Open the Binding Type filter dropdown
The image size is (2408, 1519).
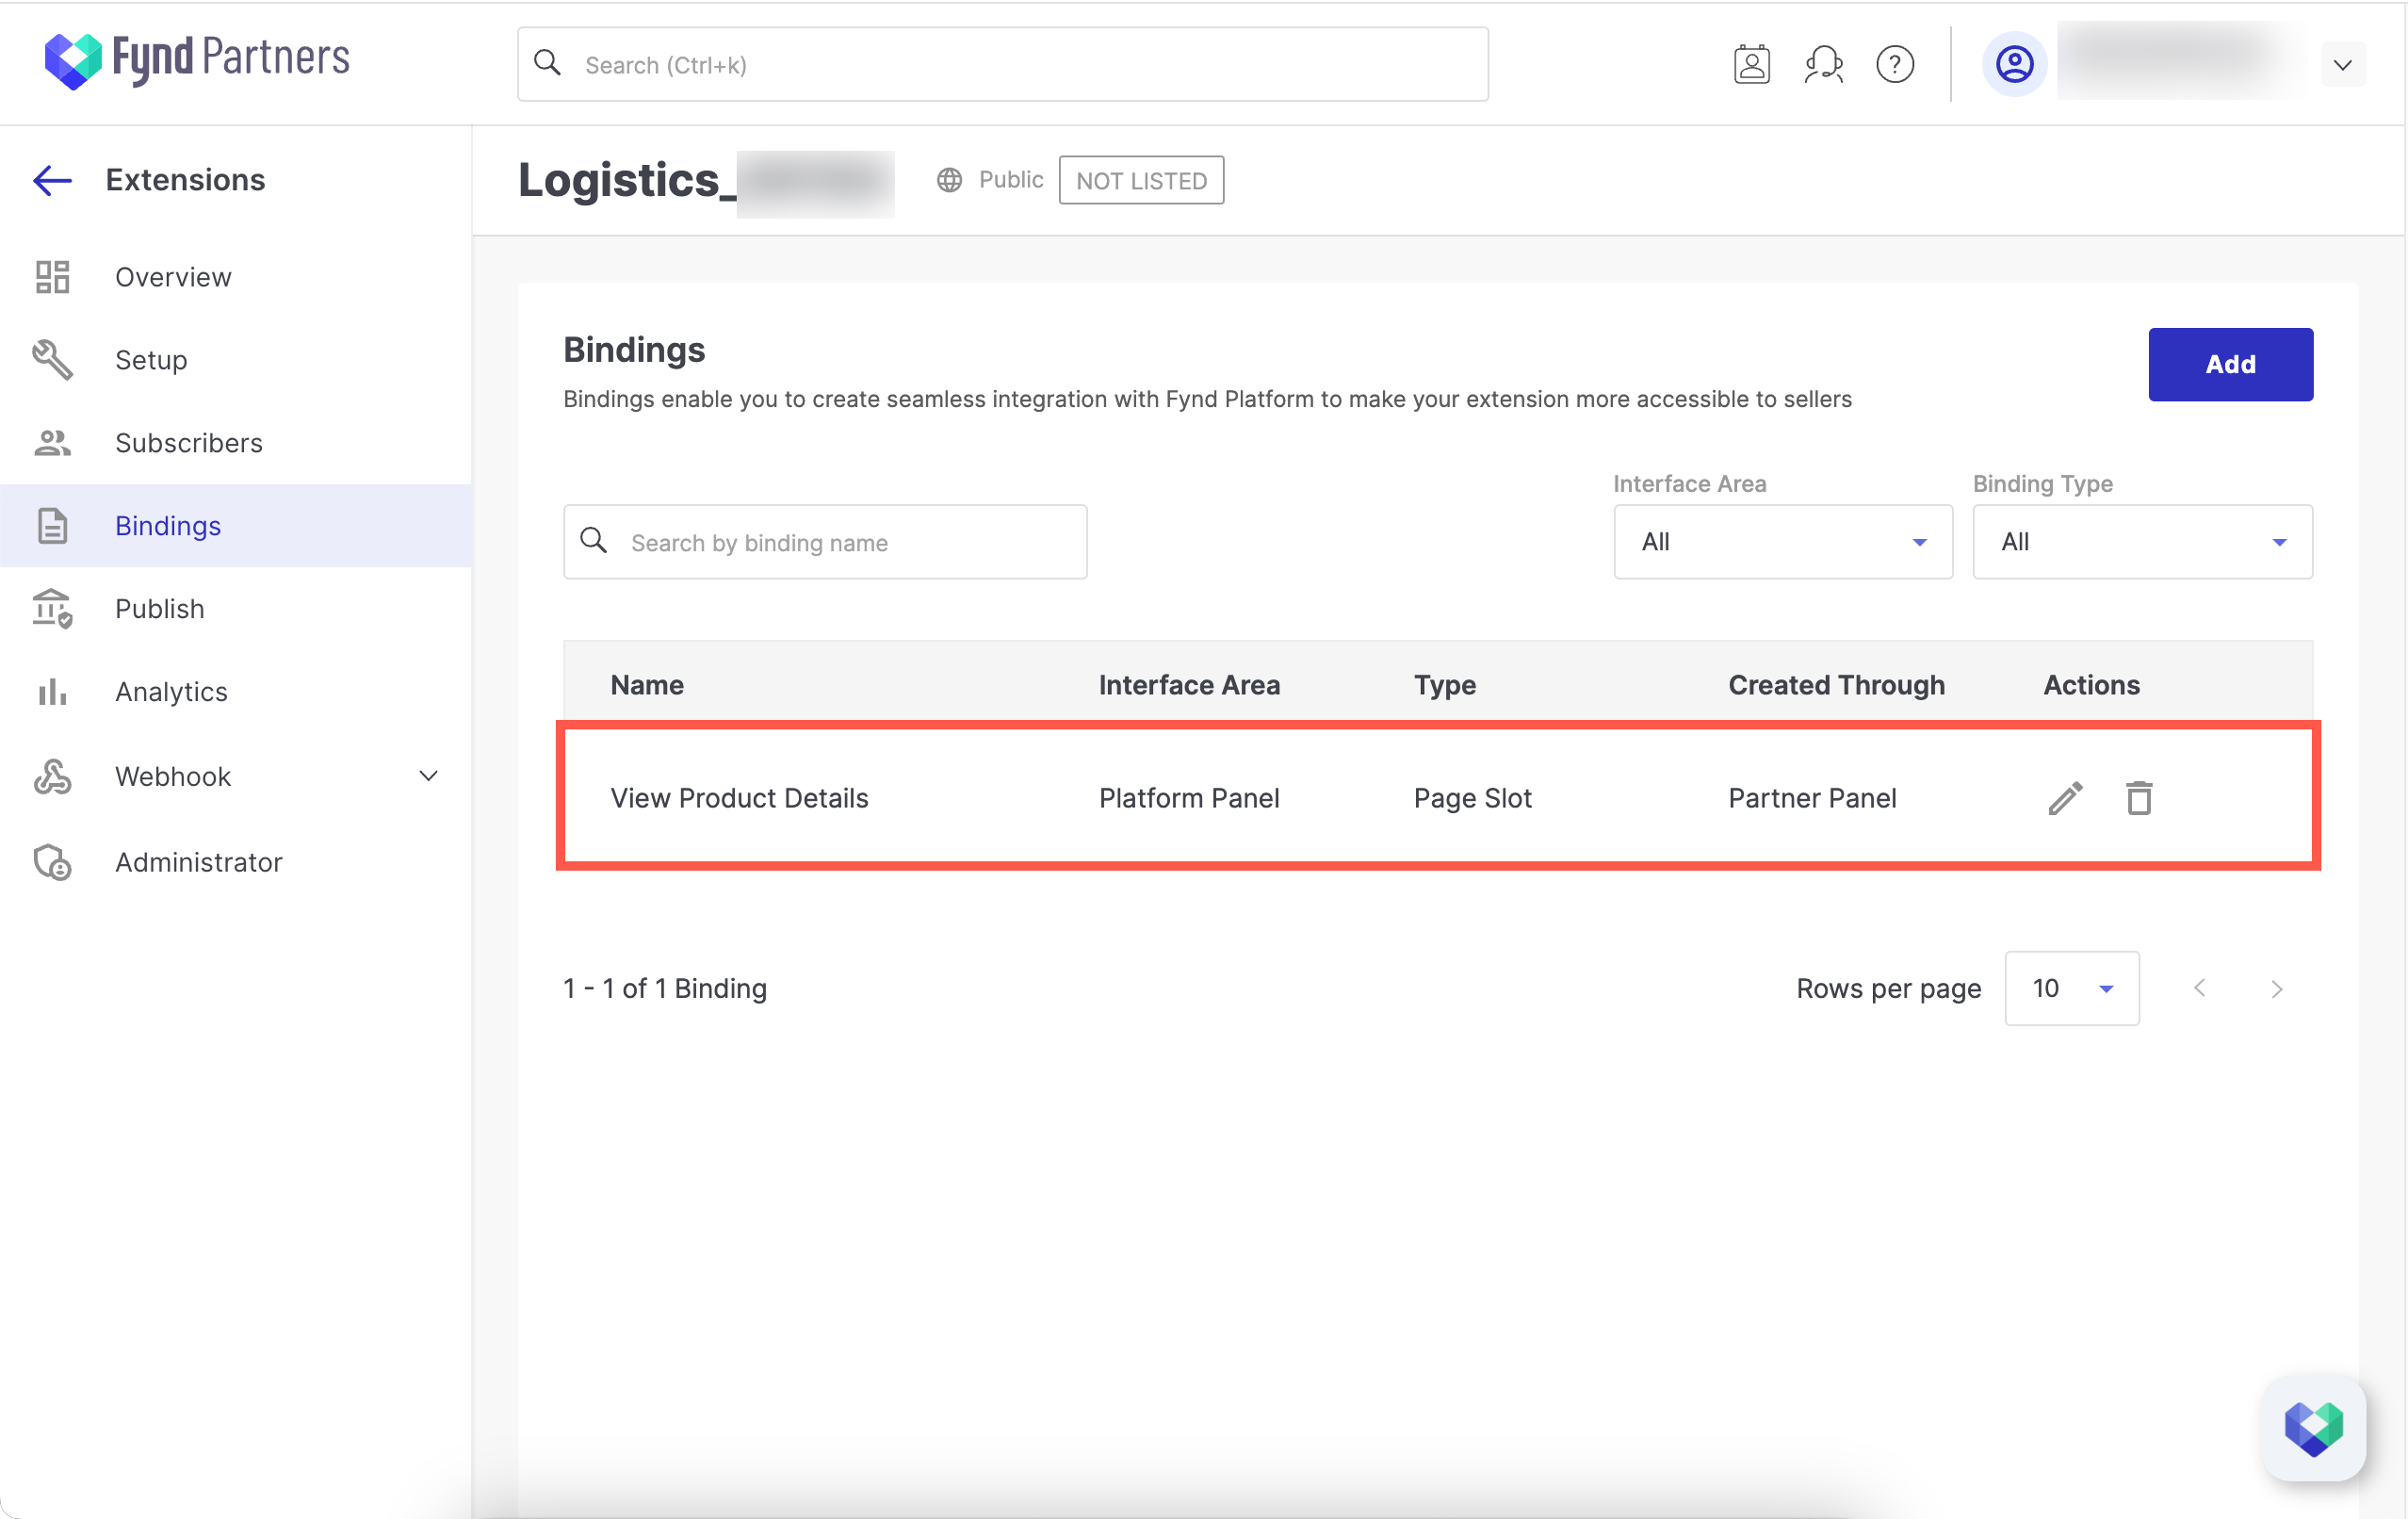2142,542
